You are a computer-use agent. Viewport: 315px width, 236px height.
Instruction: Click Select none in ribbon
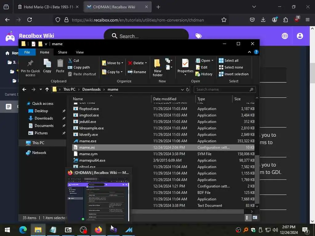[231, 67]
